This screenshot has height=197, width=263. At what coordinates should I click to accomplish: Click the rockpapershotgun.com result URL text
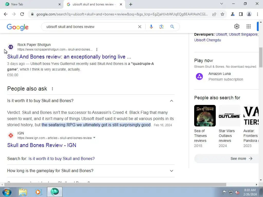point(55,50)
